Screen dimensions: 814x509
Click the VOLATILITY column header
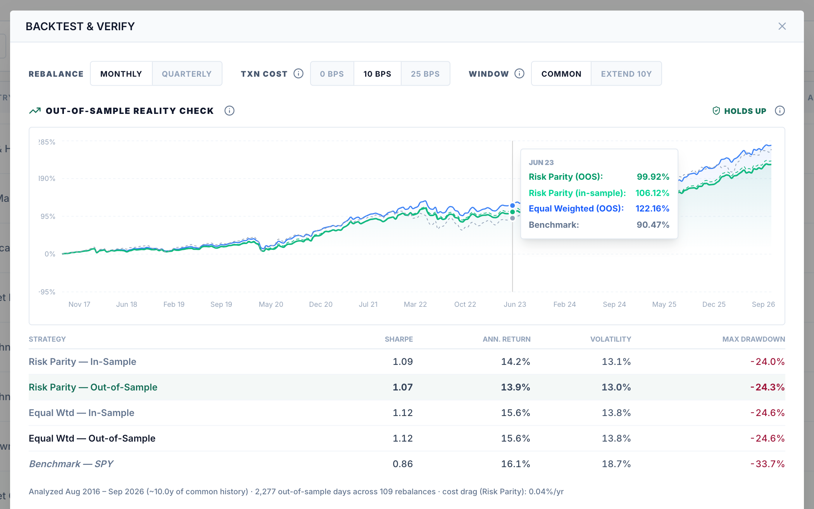click(611, 339)
